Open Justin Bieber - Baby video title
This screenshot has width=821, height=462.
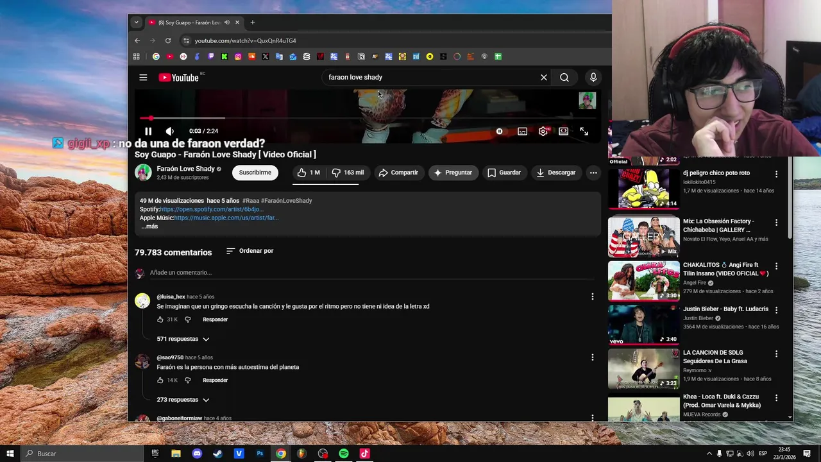725,309
